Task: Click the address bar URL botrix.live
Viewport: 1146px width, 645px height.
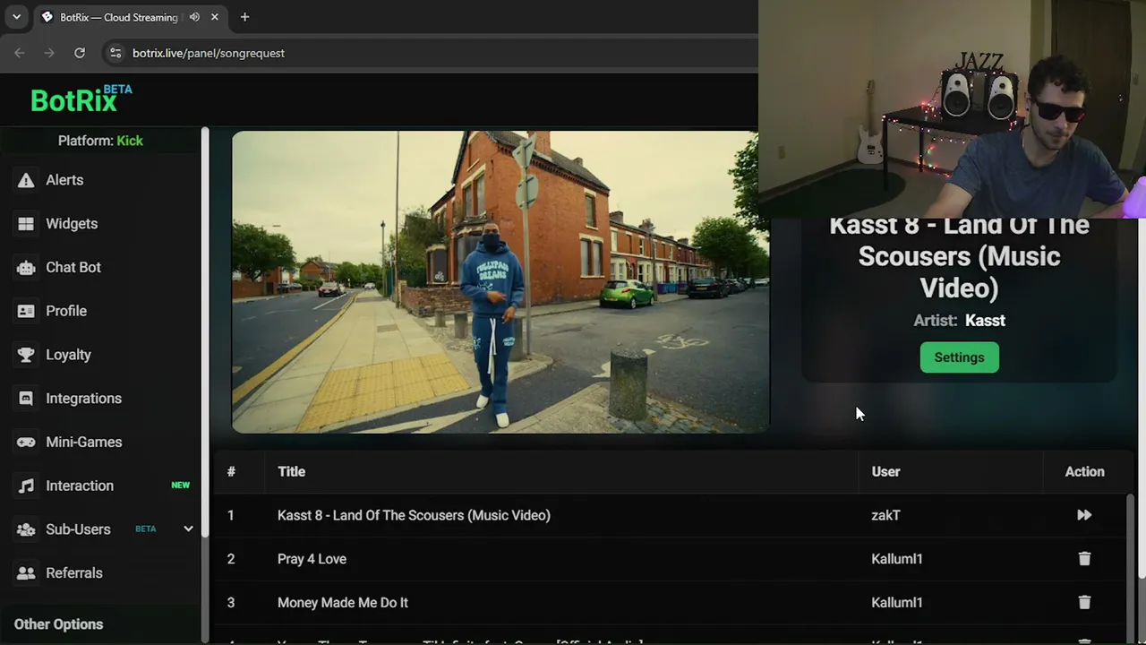Action: pos(209,53)
